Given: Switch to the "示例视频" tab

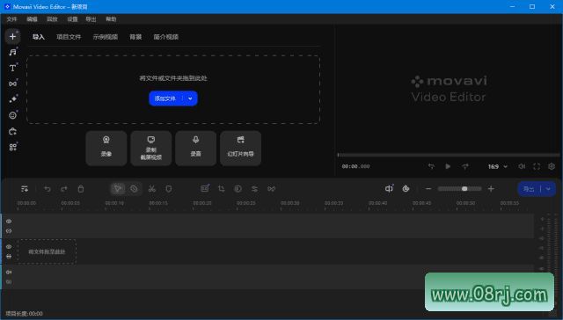Looking at the screenshot, I should 106,37.
